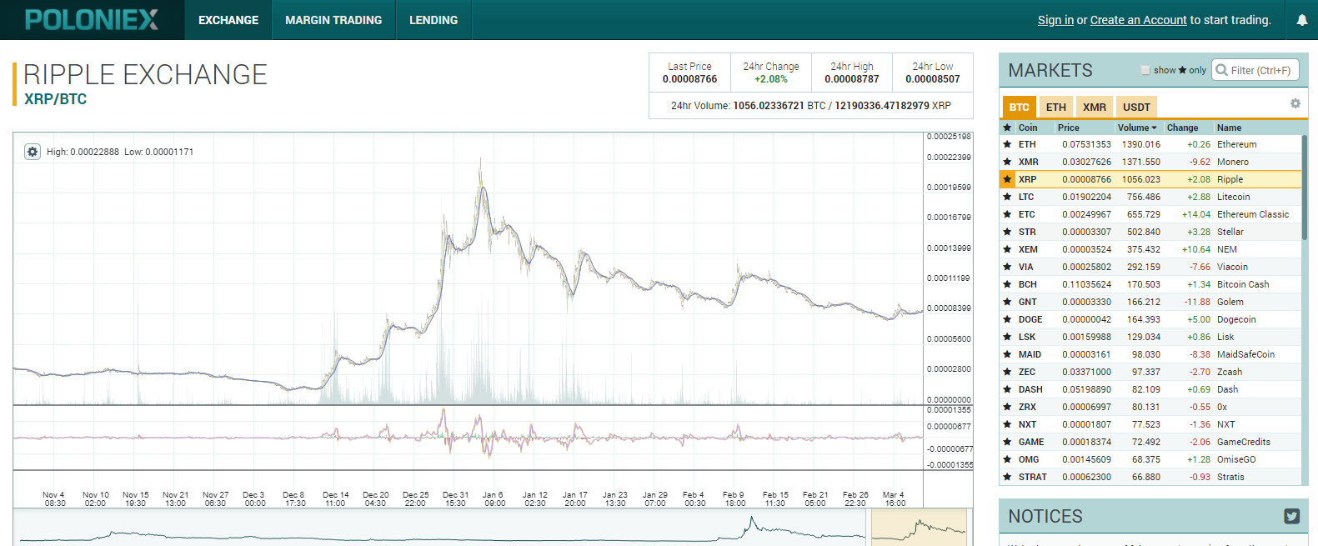
Task: Select the OmiseGO market row
Action: tap(1150, 459)
